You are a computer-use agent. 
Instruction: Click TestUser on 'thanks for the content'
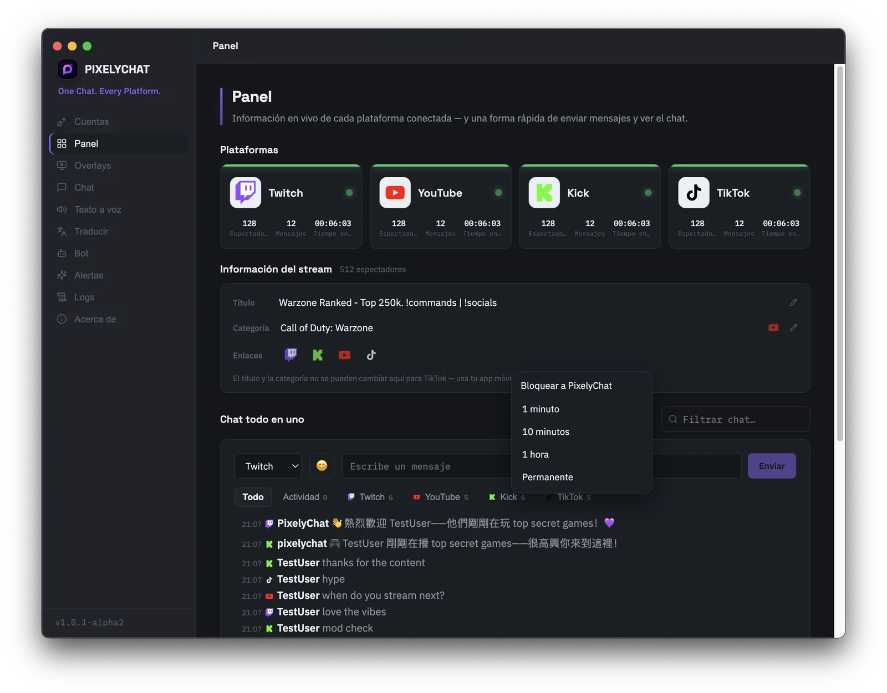pos(298,563)
